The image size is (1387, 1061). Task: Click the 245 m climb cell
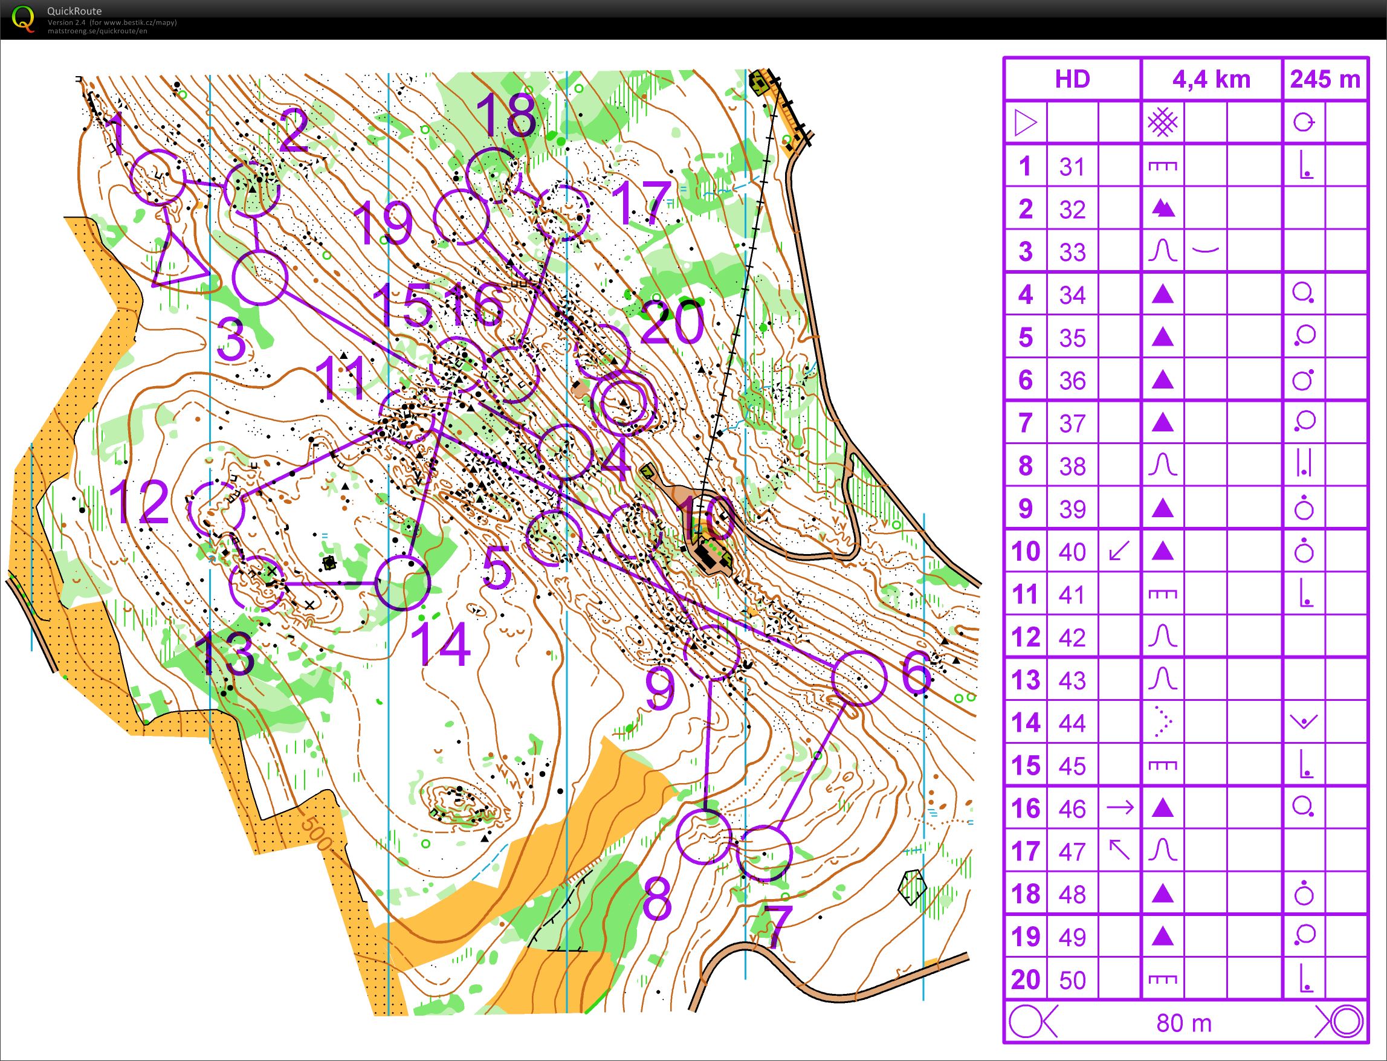pyautogui.click(x=1325, y=80)
